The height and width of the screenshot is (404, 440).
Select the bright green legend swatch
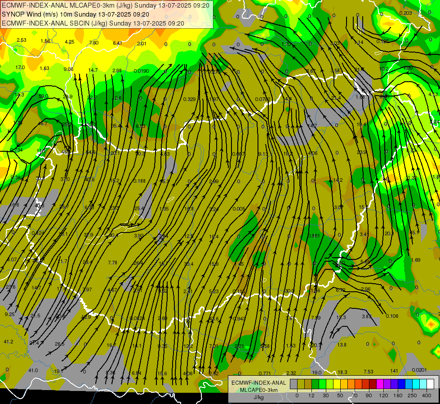[322, 384]
